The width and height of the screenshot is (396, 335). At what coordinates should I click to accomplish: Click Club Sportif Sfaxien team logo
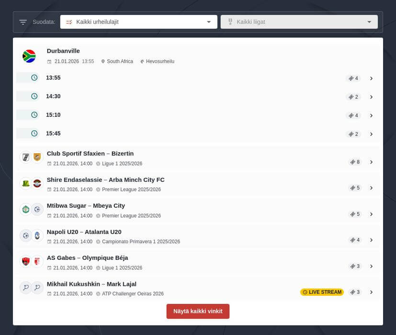coord(25,157)
